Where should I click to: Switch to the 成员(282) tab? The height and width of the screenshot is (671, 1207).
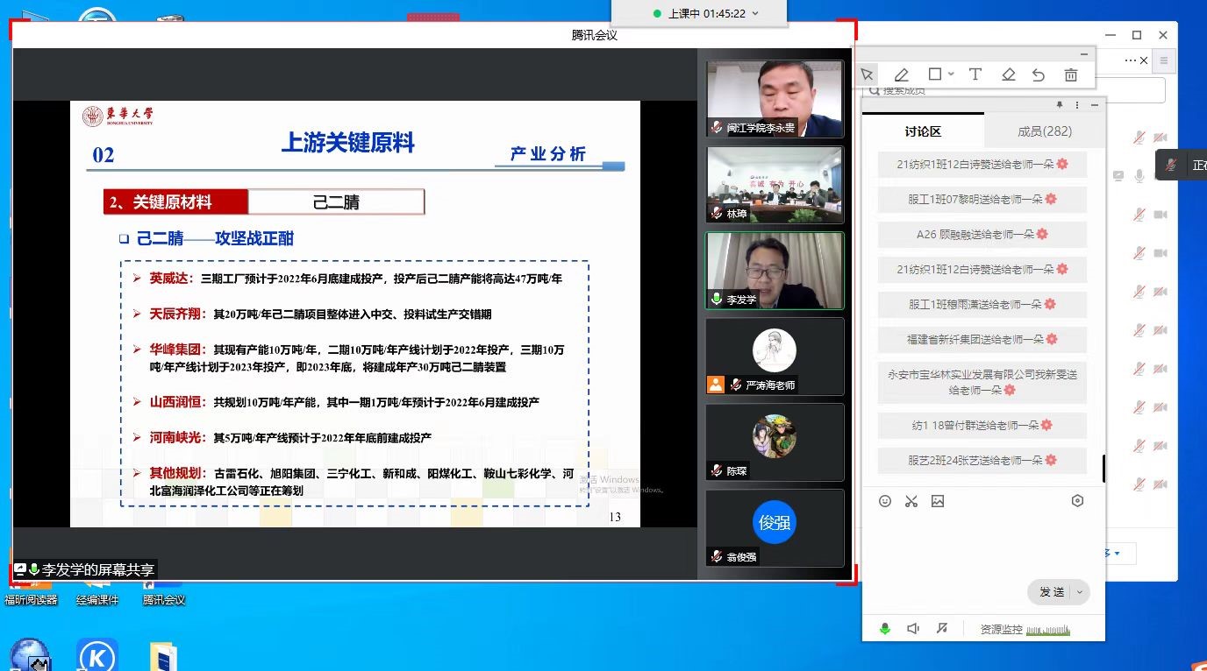tap(1045, 131)
